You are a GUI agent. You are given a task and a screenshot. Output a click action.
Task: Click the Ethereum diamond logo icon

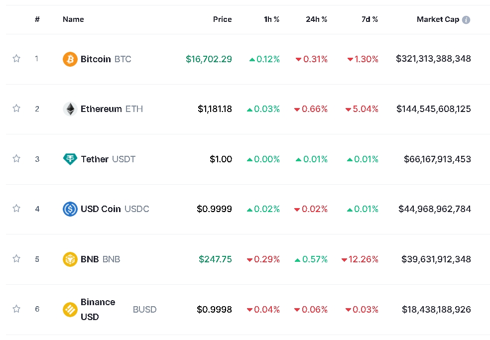point(70,109)
